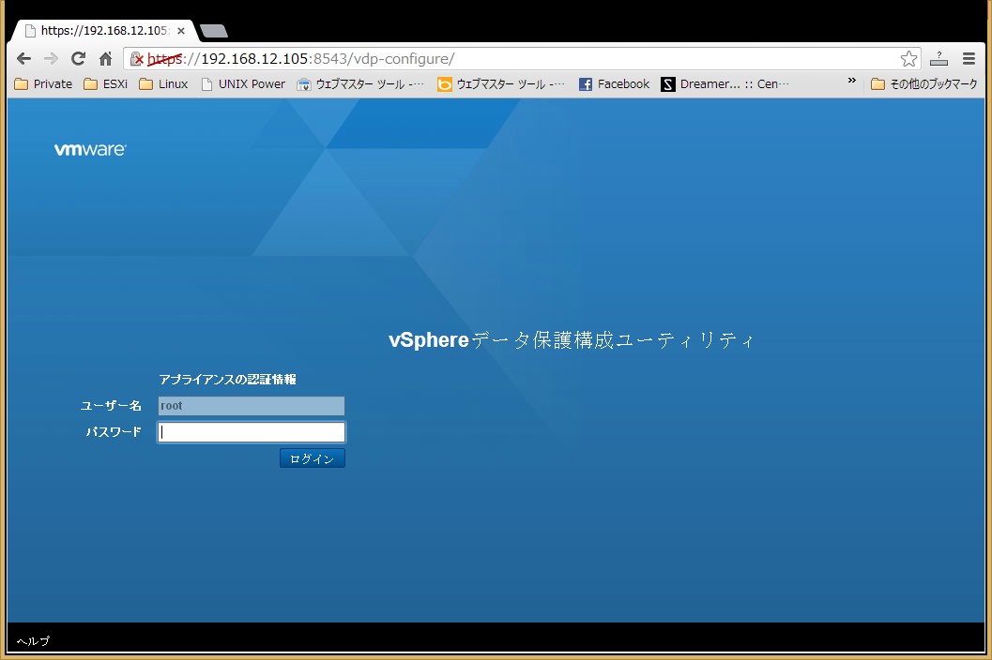Image resolution: width=992 pixels, height=660 pixels.
Task: Click the Facebook bookmark icon
Action: [586, 84]
